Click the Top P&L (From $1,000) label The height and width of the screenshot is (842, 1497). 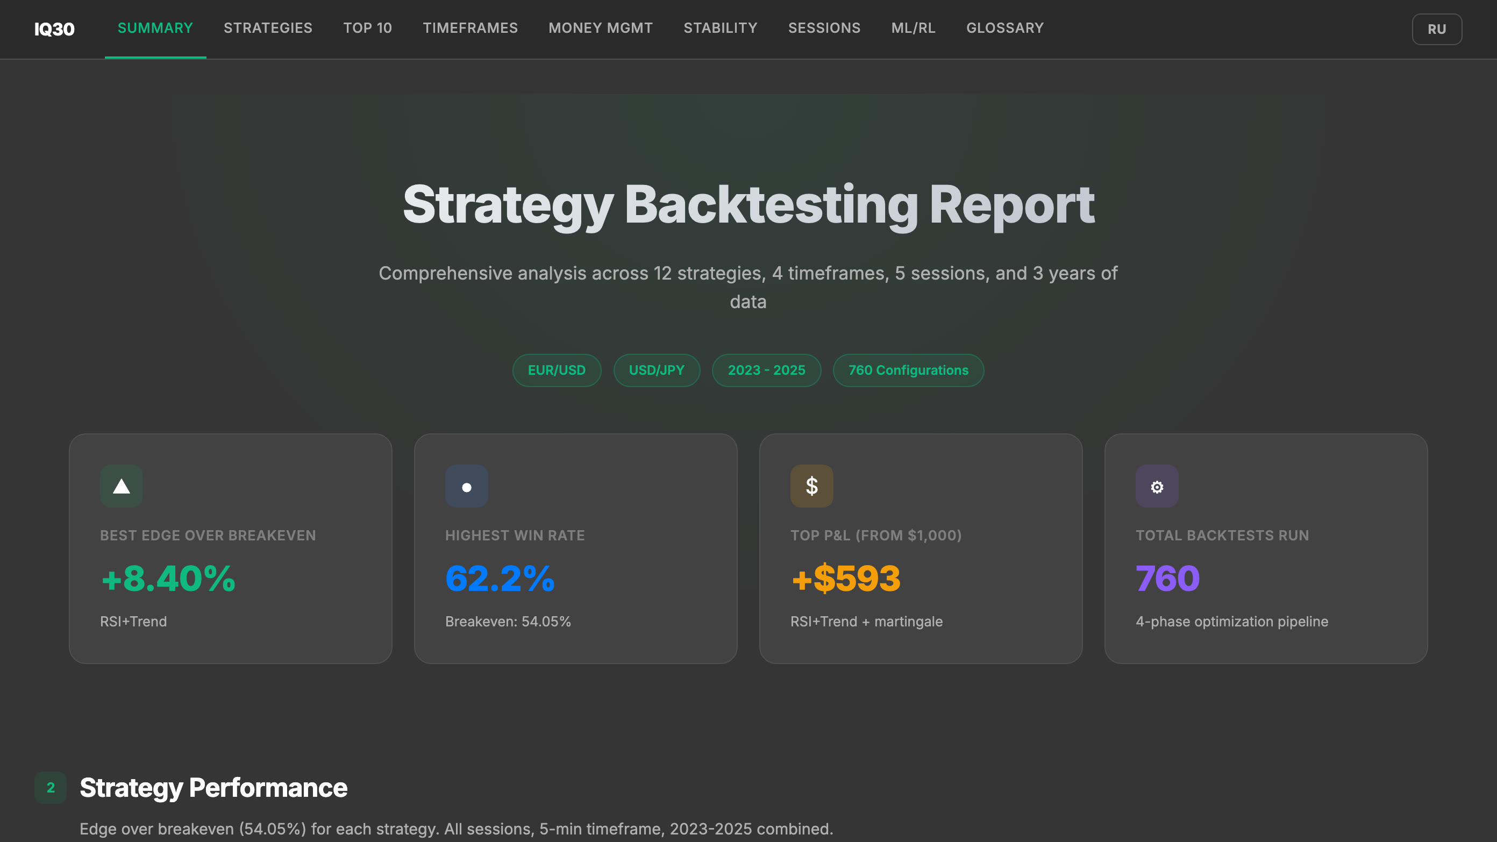tap(876, 535)
